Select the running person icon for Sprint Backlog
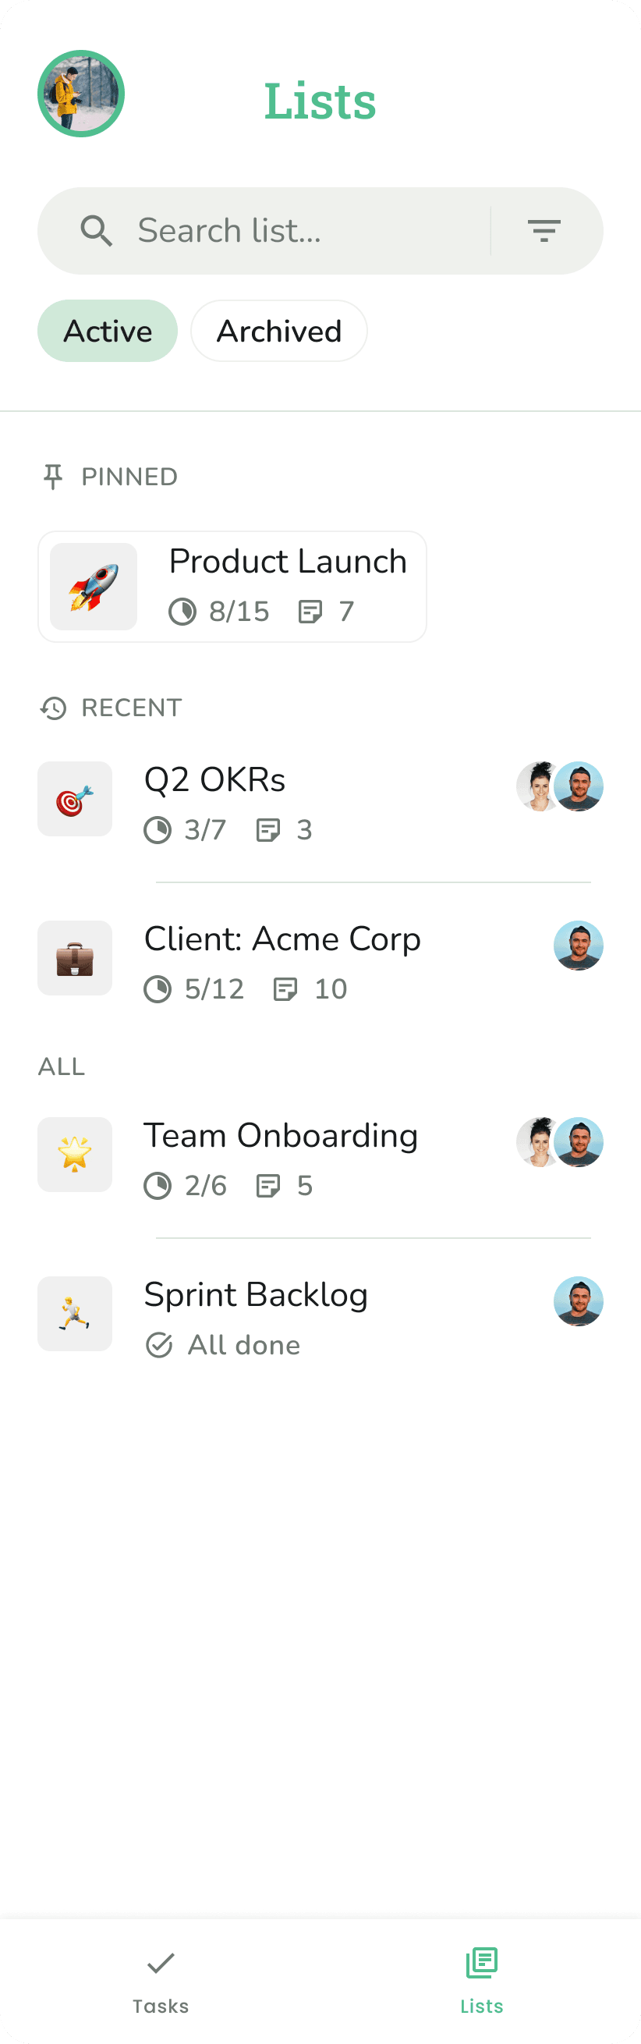This screenshot has width=641, height=2044. point(75,1313)
